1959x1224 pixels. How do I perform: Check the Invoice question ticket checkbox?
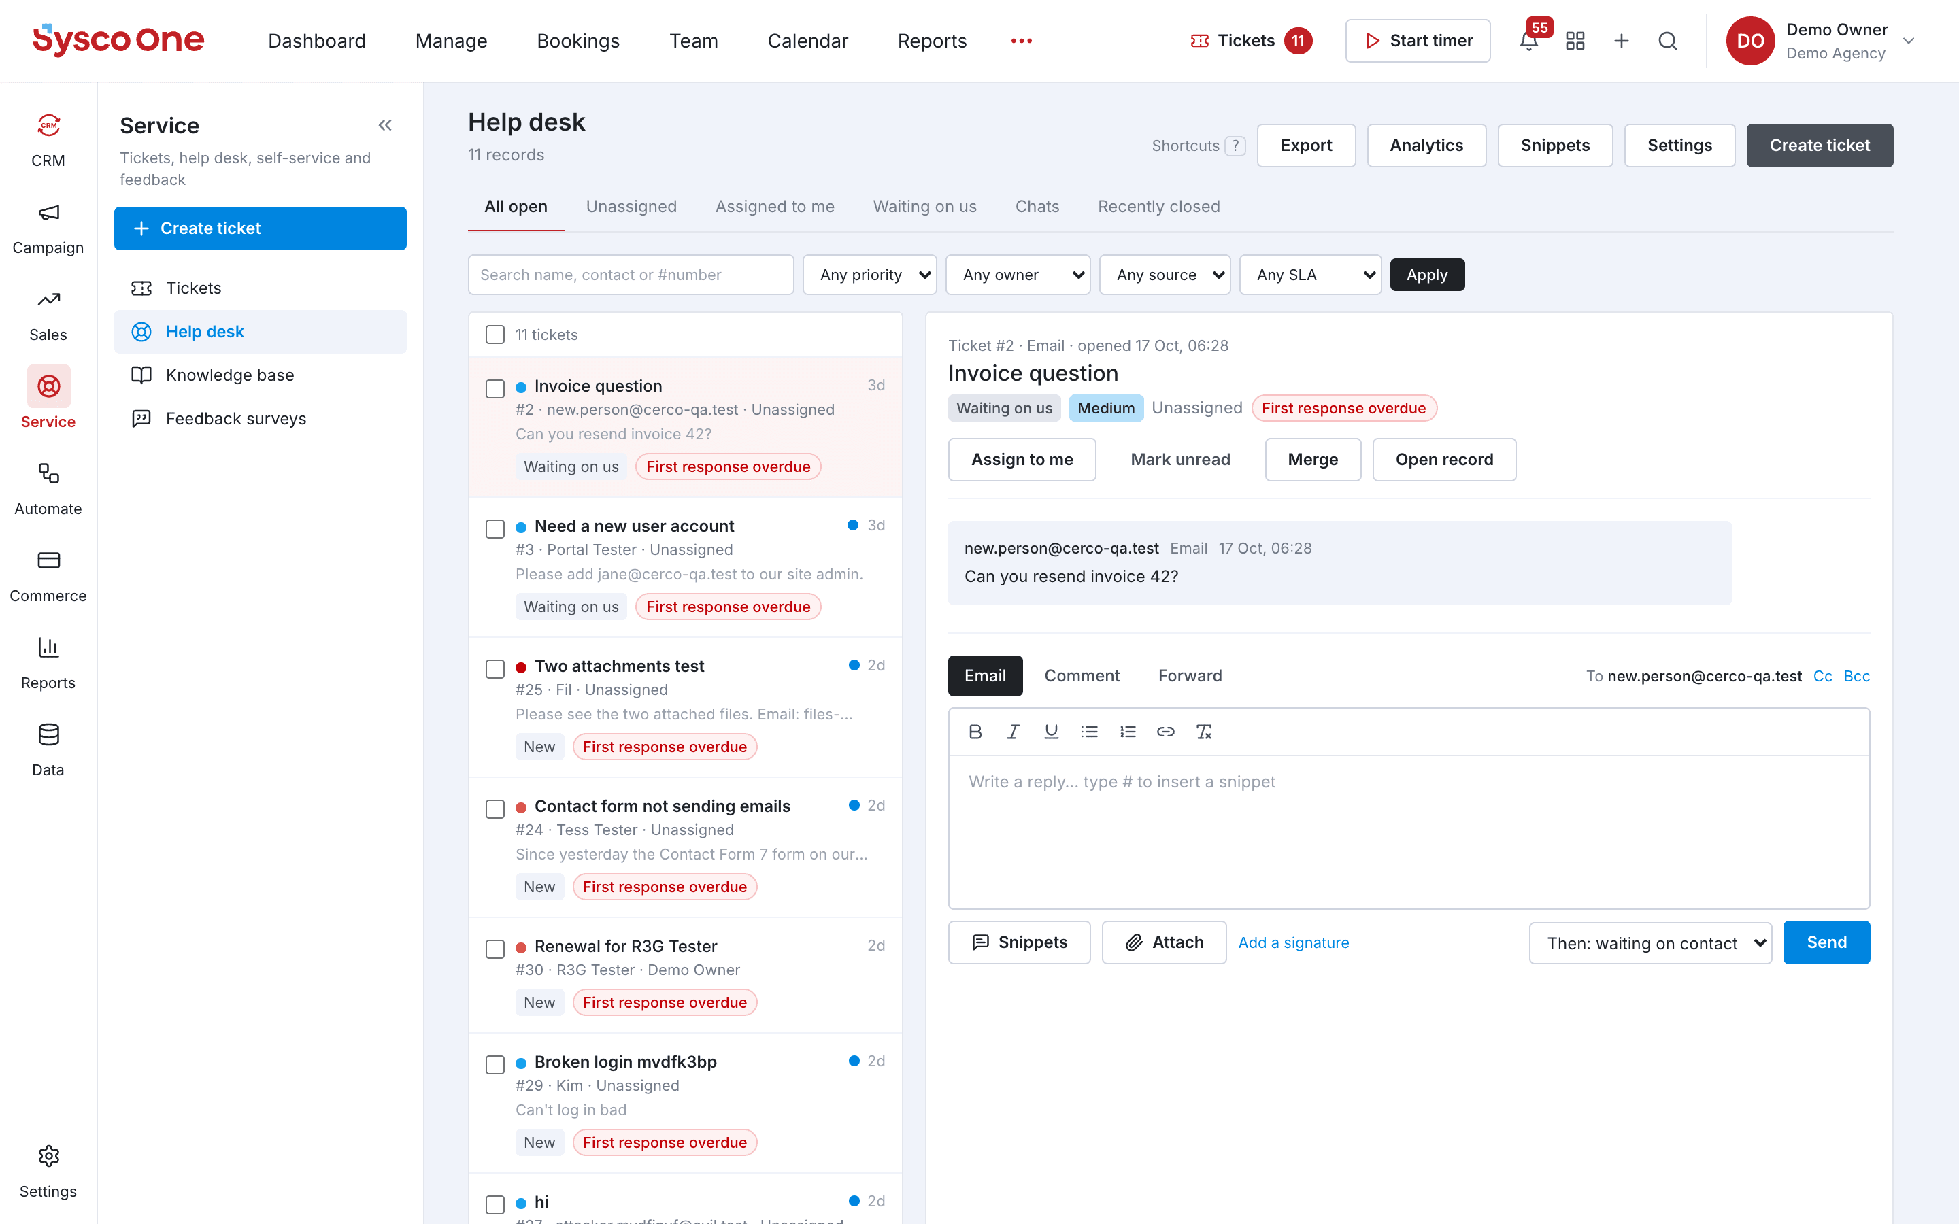coord(495,388)
